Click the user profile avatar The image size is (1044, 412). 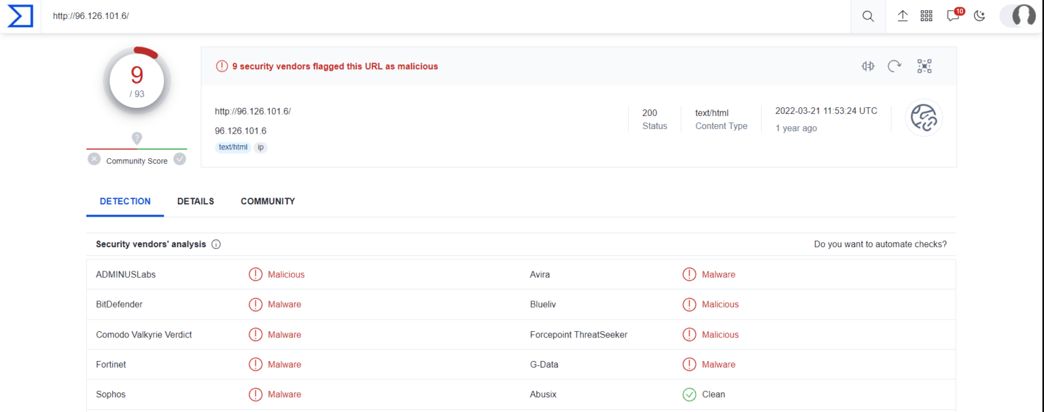tap(1023, 16)
